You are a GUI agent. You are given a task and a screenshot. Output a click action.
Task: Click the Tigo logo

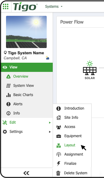pos(25,7)
